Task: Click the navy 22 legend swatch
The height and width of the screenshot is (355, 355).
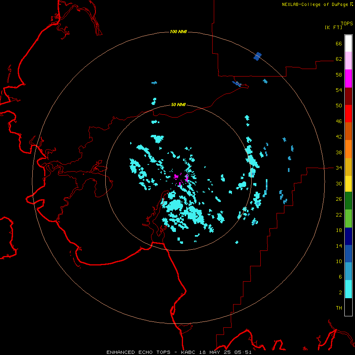Action: click(x=348, y=236)
